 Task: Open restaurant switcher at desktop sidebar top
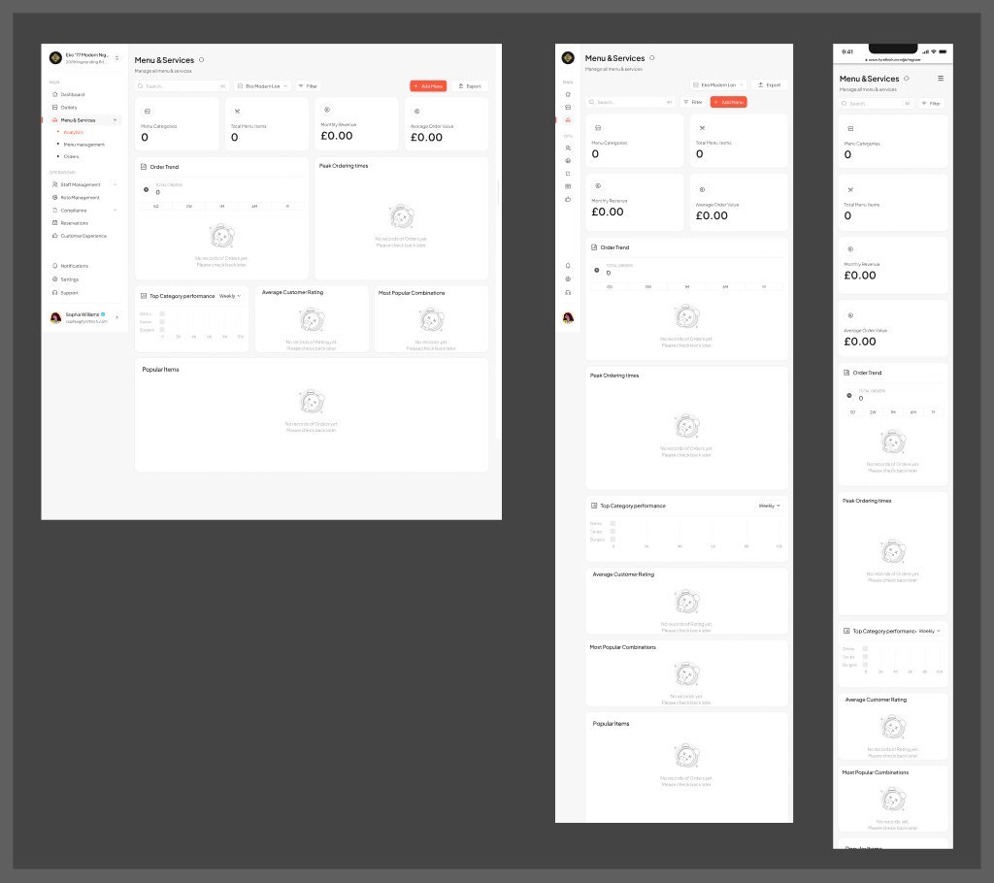(x=116, y=57)
